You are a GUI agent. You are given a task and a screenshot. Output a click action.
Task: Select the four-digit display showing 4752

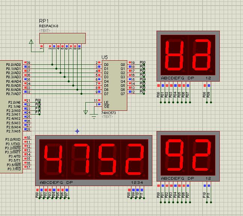[x=94, y=161]
